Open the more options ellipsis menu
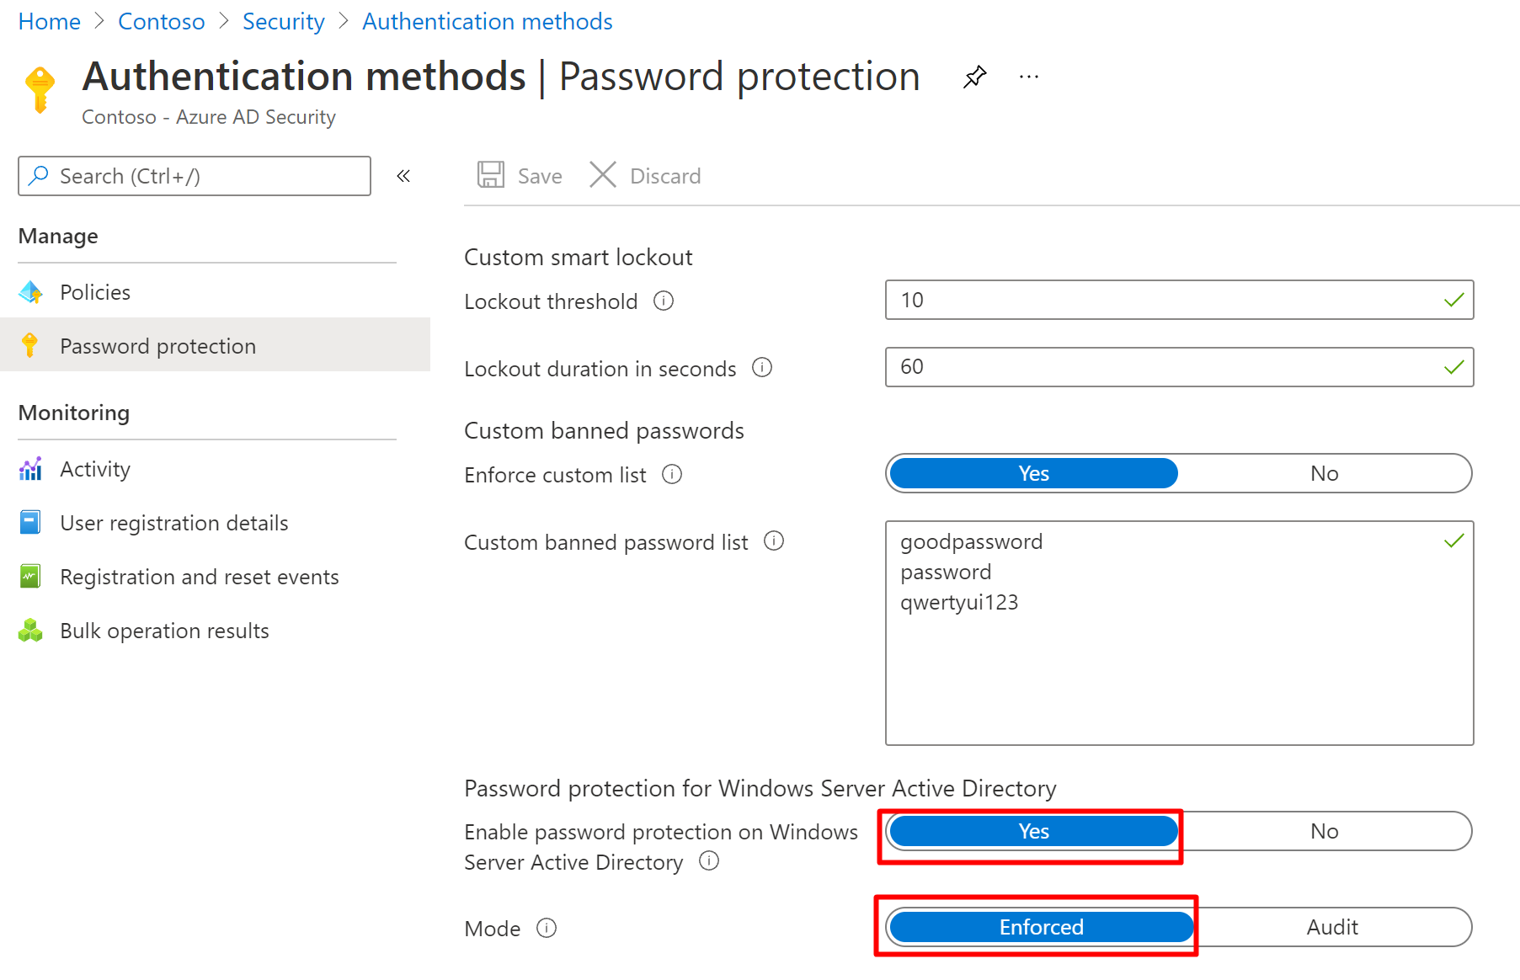This screenshot has height=980, width=1520. tap(1028, 77)
